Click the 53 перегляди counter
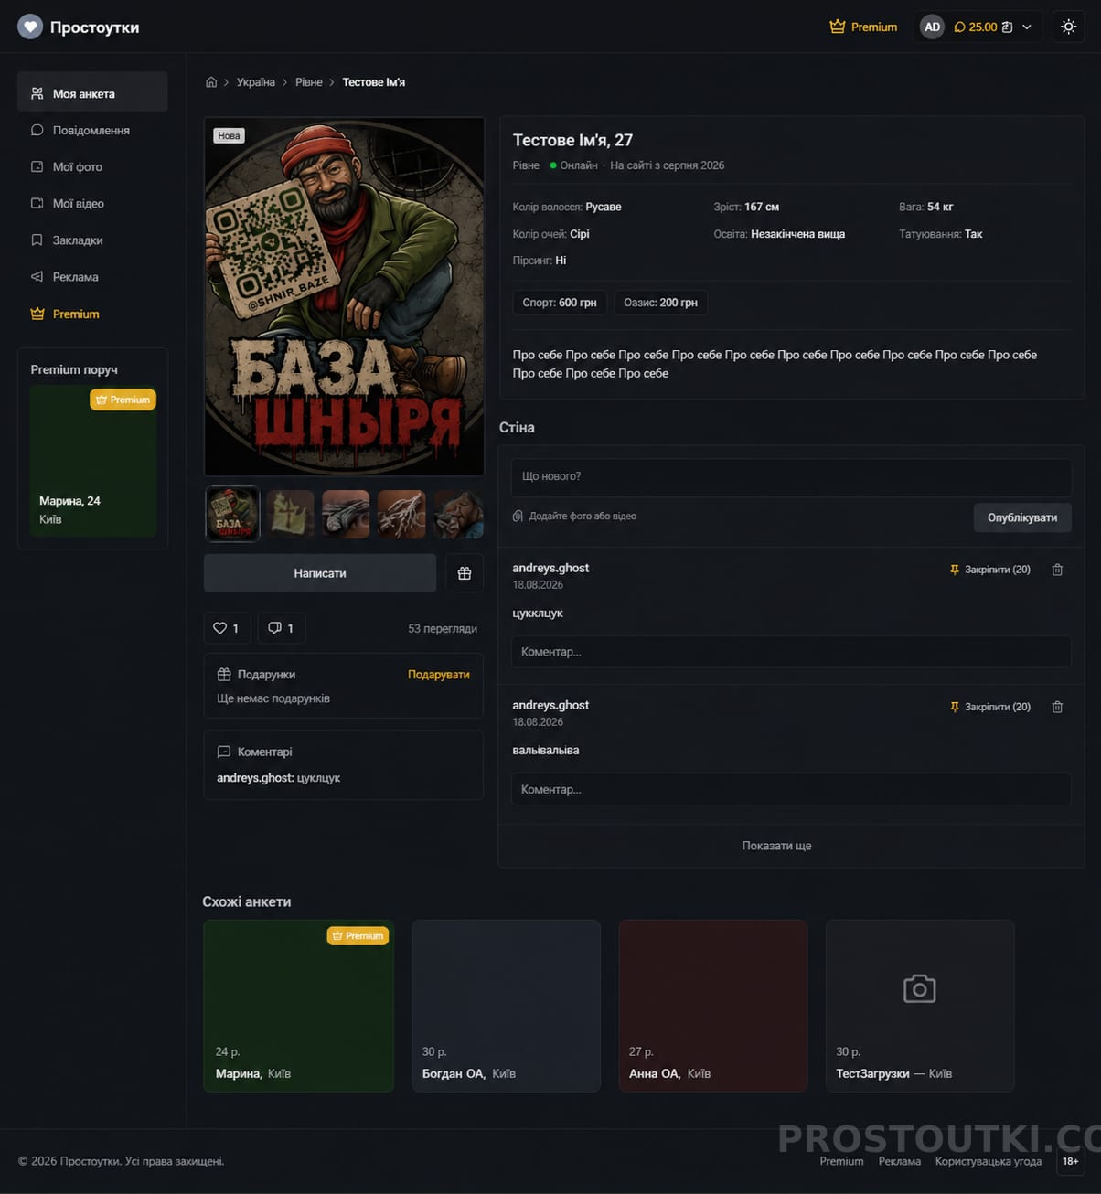The height and width of the screenshot is (1194, 1101). 443,628
